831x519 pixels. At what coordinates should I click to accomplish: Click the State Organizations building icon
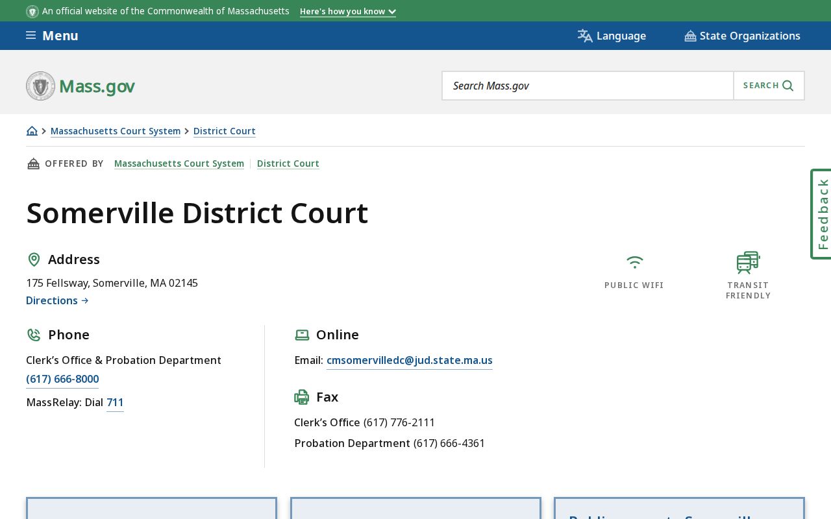click(x=690, y=36)
